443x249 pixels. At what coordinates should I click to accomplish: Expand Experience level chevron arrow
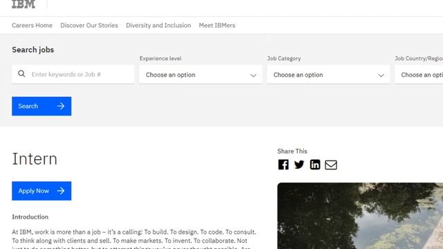253,75
